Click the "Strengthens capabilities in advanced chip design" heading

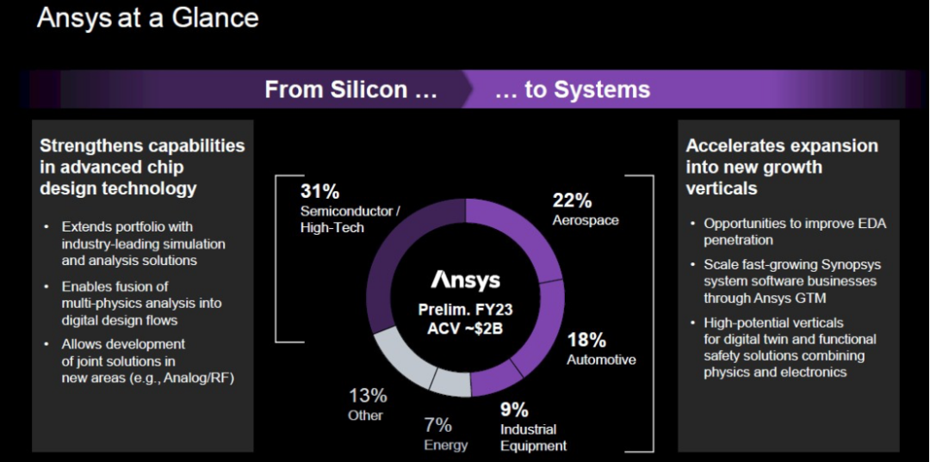click(x=142, y=167)
